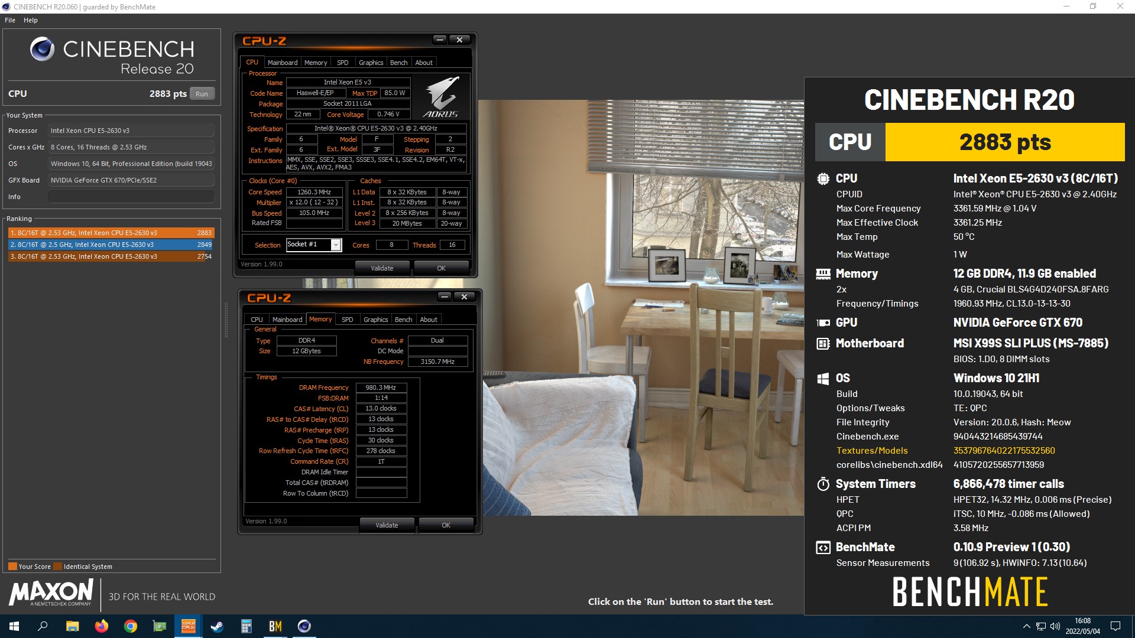Show hidden system tray icons
This screenshot has height=638, width=1135.
point(1026,626)
